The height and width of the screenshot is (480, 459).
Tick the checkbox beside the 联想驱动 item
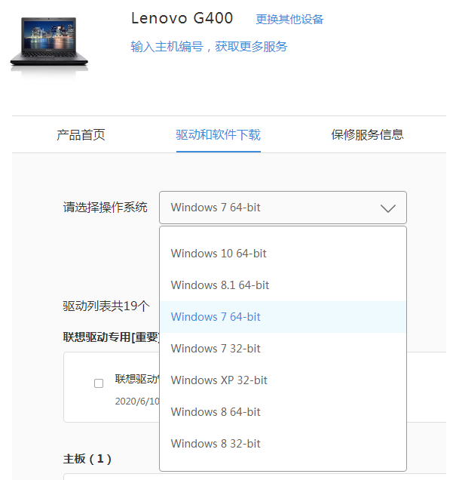click(x=99, y=383)
